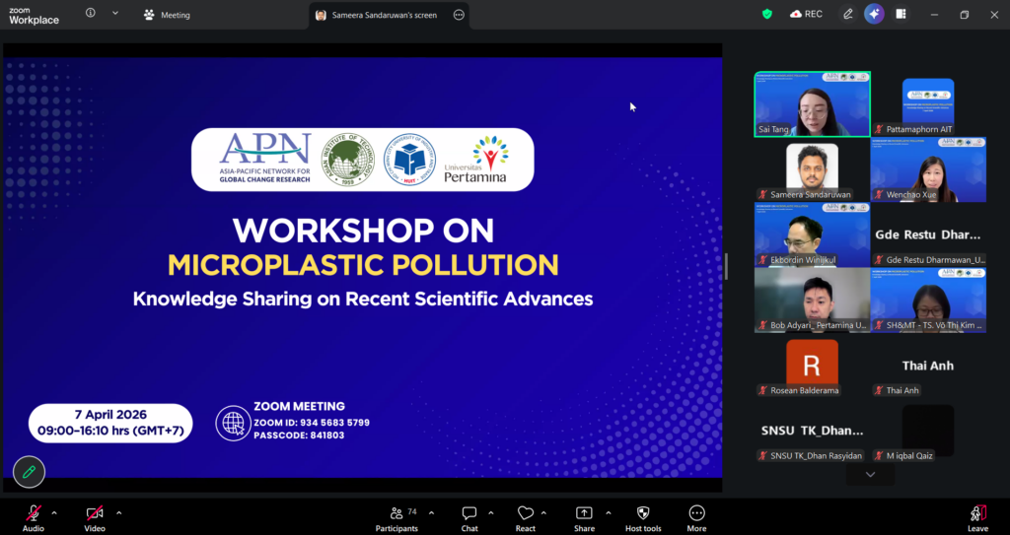
Task: Open the Chat panel
Action: tap(469, 515)
